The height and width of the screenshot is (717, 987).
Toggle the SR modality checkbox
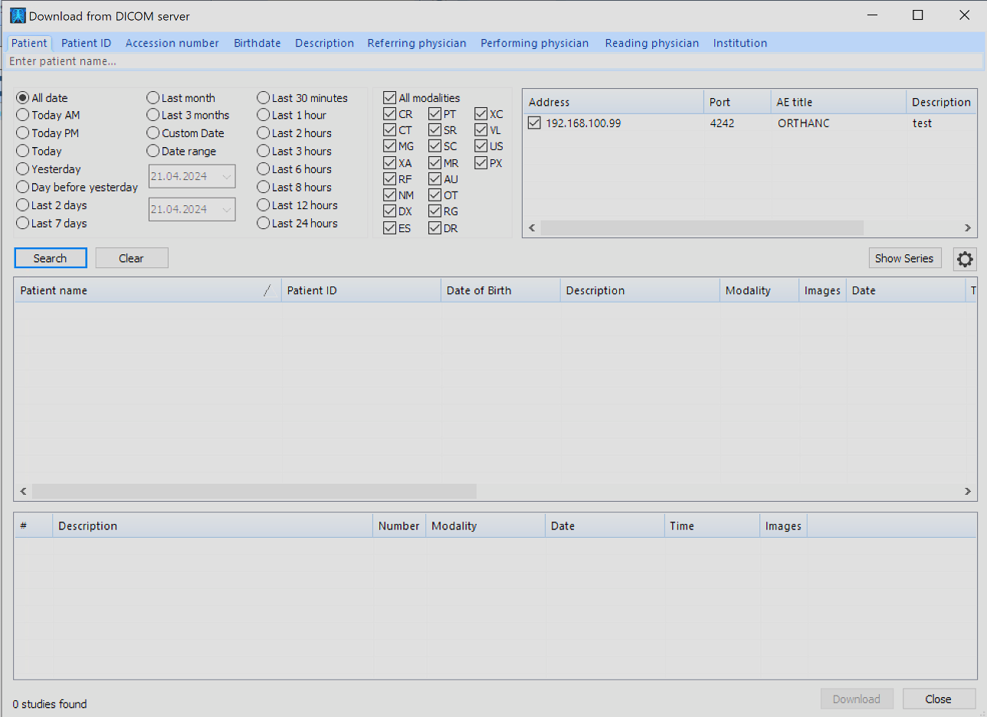tap(435, 130)
